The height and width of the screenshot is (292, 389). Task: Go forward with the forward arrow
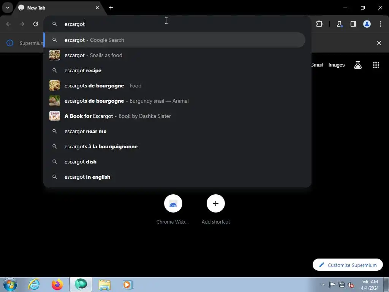click(22, 24)
